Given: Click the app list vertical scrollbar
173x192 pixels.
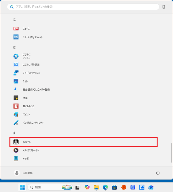Looking at the screenshot, I should 172,153.
